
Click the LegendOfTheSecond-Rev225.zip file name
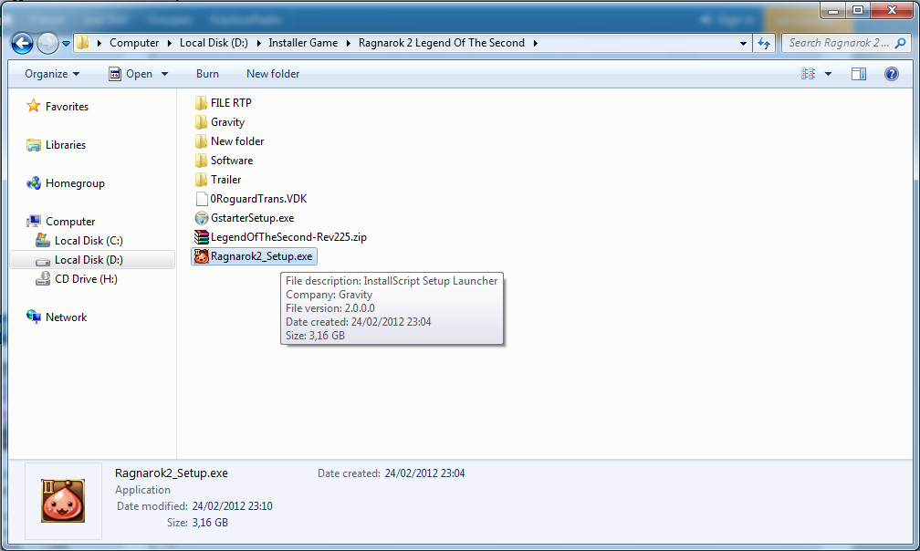point(288,237)
